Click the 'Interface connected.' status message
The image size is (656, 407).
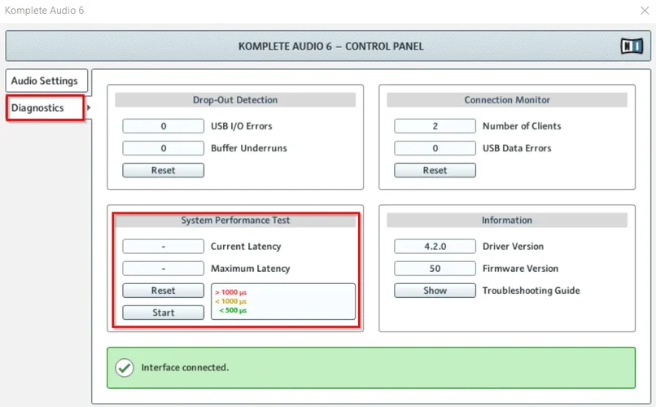click(185, 368)
